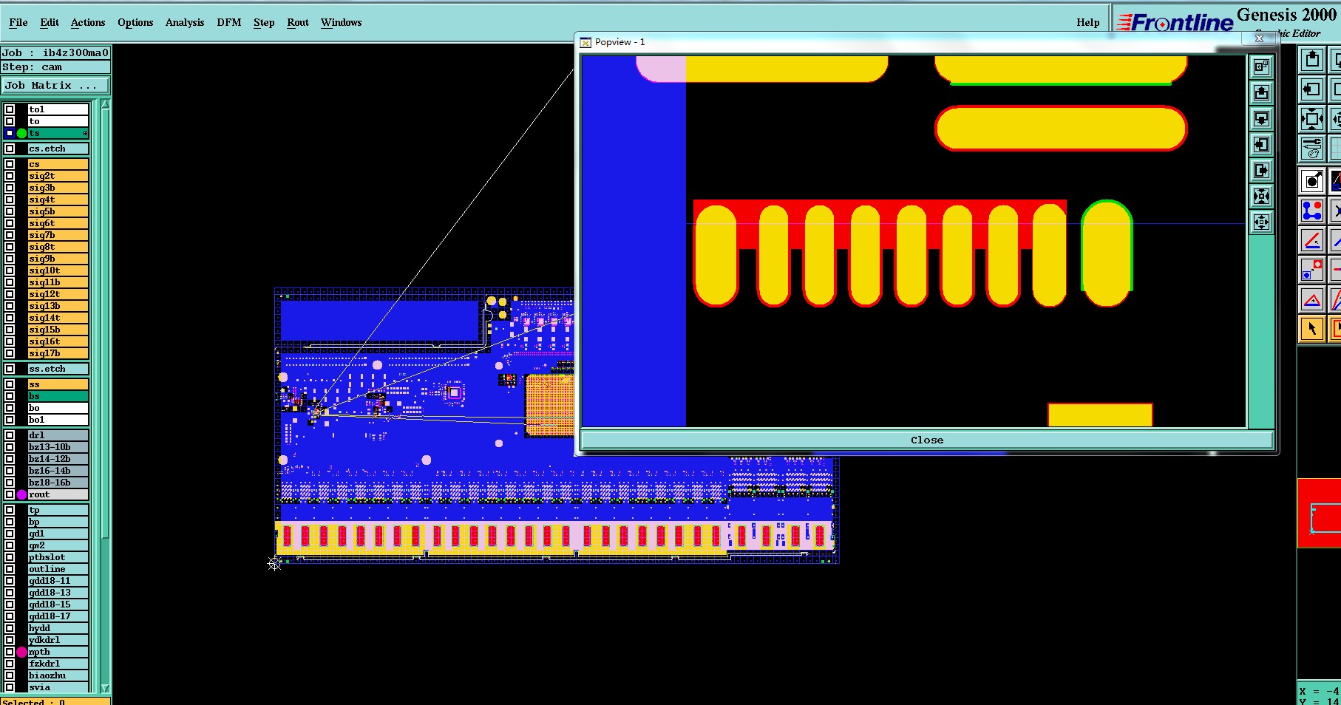Screen dimensions: 1341x705
Task: Click the Popview pan-left arrow icon
Action: [x=1261, y=144]
